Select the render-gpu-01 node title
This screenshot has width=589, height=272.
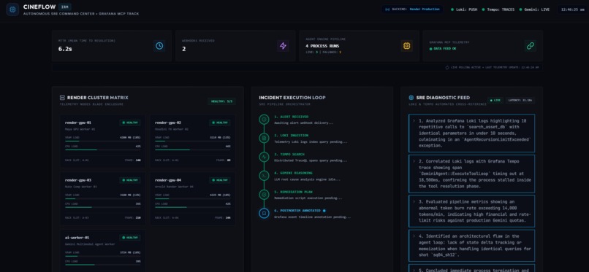[x=77, y=123]
